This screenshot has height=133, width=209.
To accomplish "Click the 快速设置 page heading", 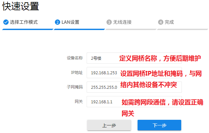I will (x=21, y=6).
